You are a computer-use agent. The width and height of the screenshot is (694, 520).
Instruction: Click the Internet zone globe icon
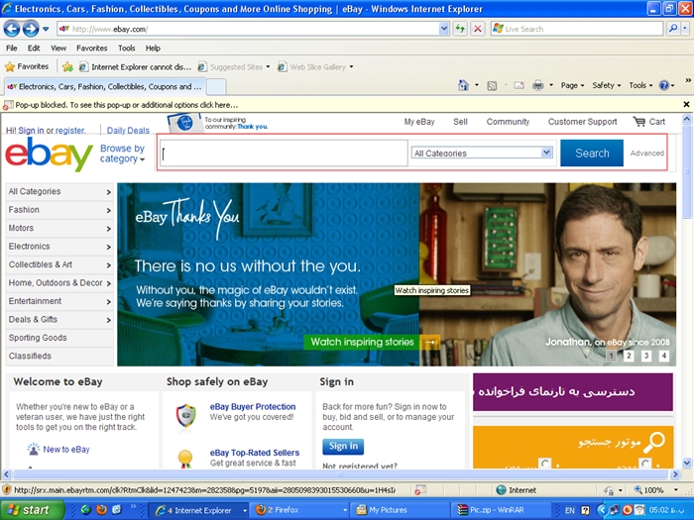pos(501,490)
